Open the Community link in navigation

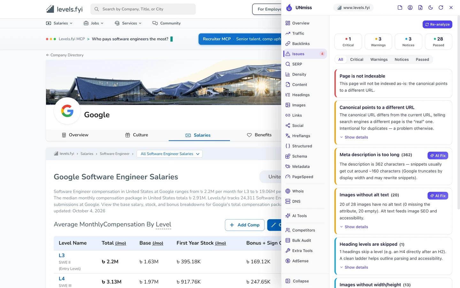point(166,23)
